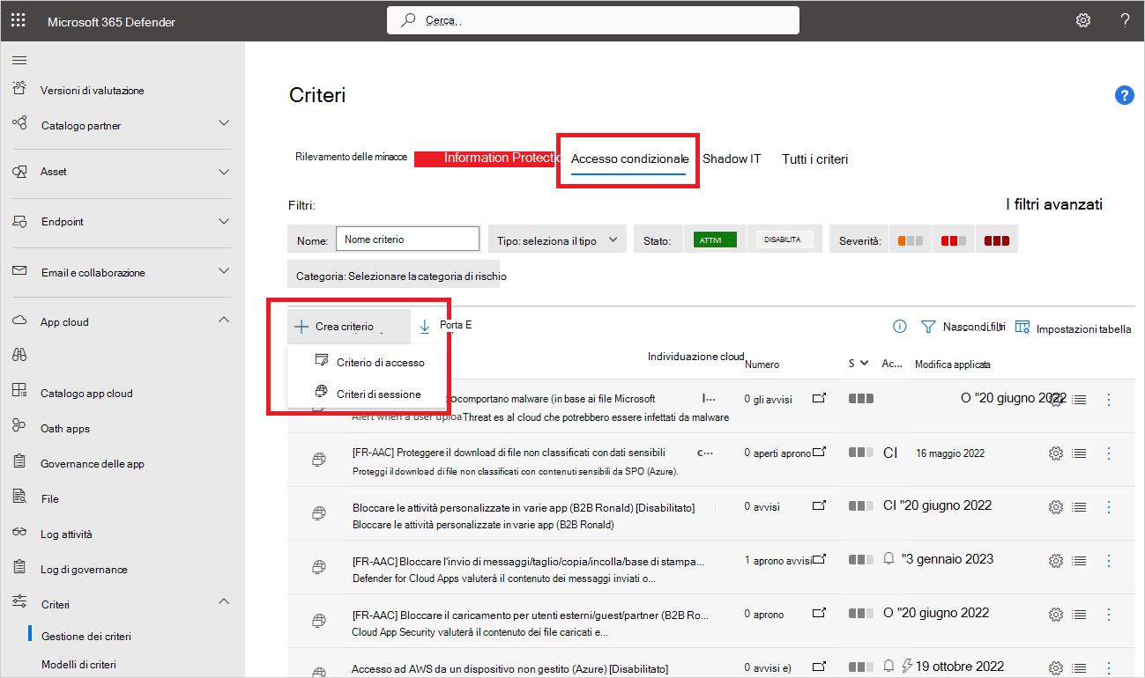Open Governance delle app in sidebar
Viewport: 1145px width, 678px height.
pos(93,464)
